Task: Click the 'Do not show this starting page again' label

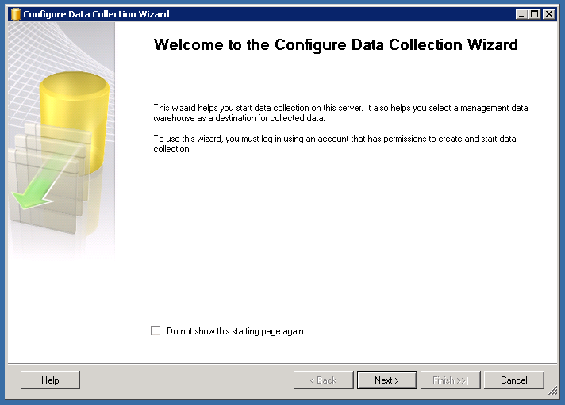Action: pyautogui.click(x=236, y=331)
